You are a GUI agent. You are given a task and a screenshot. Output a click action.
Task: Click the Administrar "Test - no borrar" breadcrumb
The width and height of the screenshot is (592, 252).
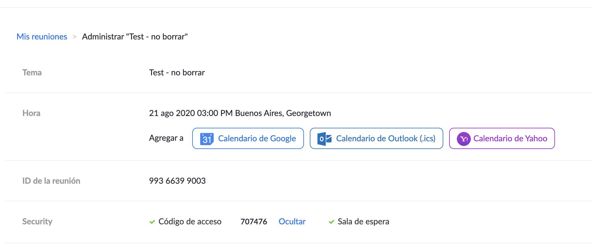135,37
